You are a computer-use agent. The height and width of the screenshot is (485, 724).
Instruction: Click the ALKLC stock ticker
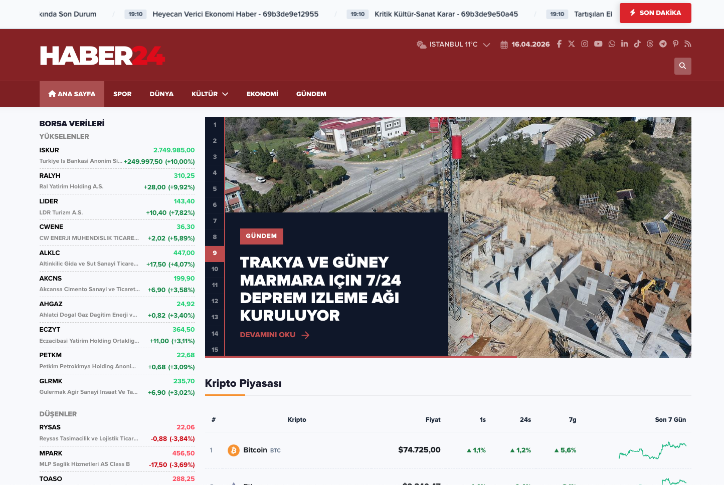click(50, 253)
